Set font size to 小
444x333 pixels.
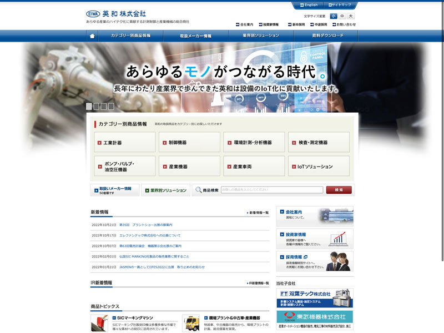(333, 17)
